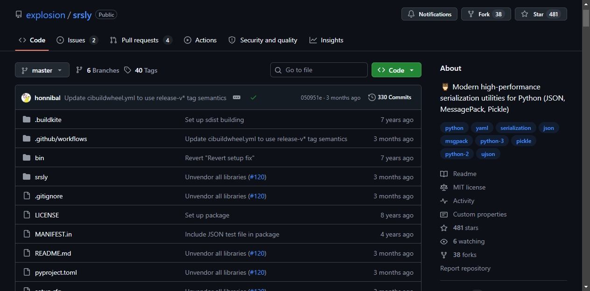Click the scales icon beside MIT license
The height and width of the screenshot is (291, 590).
[x=444, y=187]
